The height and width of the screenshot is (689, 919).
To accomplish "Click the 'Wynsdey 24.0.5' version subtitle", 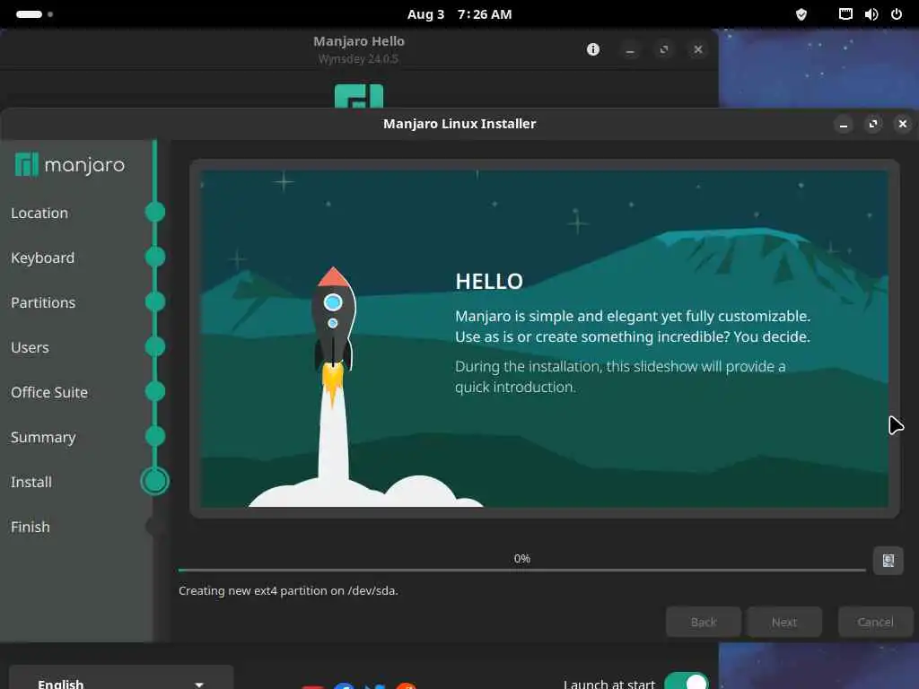I will point(358,58).
